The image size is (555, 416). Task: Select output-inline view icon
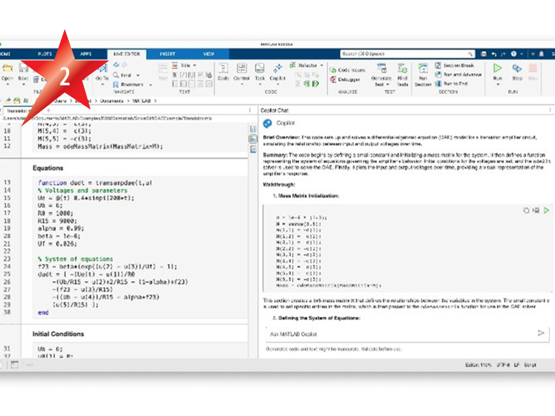253,139
